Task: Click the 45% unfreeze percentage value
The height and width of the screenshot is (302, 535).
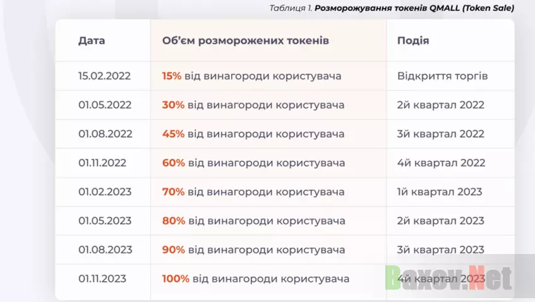Action: click(173, 134)
